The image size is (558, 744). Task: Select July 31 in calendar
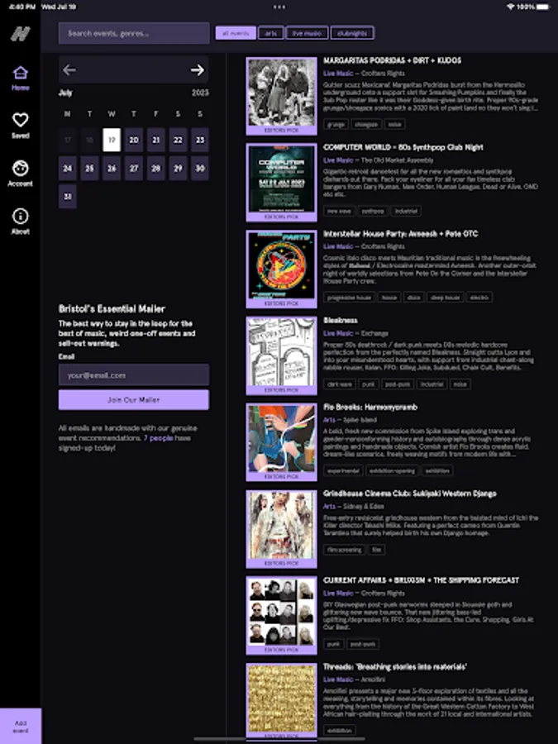click(68, 197)
